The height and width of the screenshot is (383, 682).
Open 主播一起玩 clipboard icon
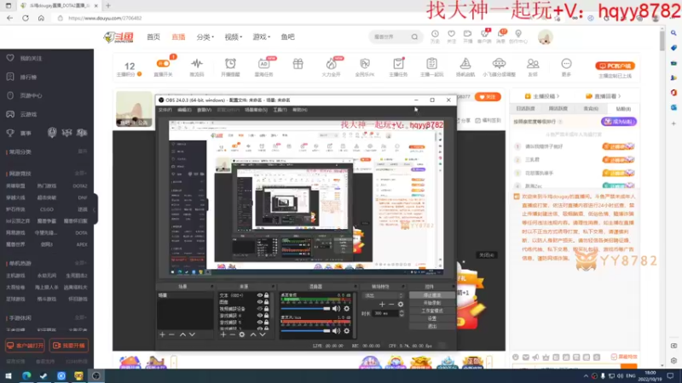[431, 64]
